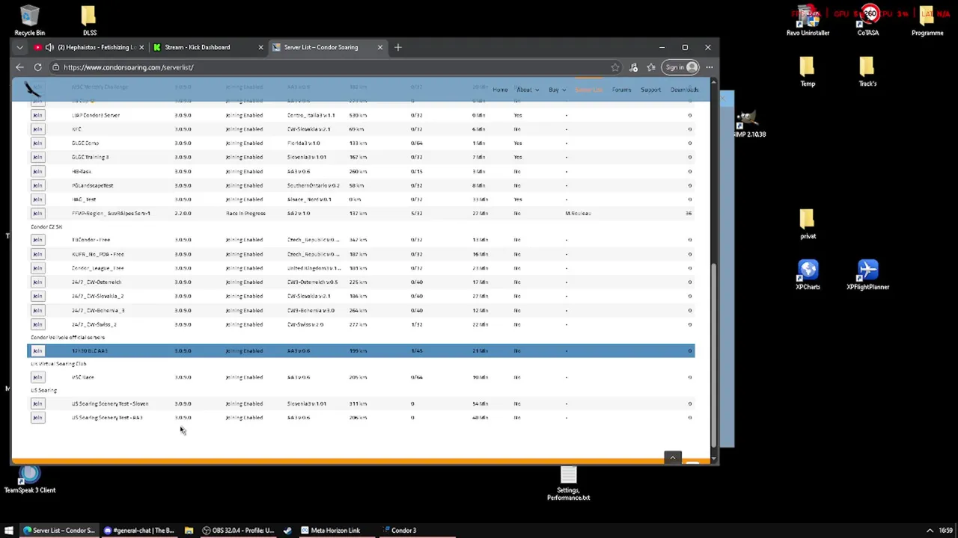Viewport: 958px width, 538px height.
Task: Open a new browser tab
Action: [398, 47]
